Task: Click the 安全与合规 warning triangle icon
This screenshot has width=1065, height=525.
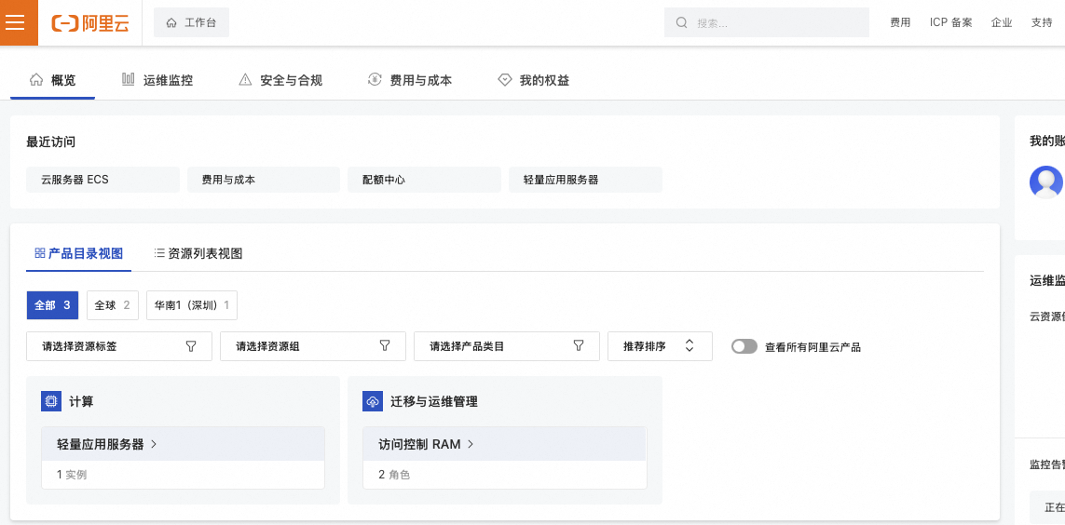Action: pyautogui.click(x=245, y=80)
